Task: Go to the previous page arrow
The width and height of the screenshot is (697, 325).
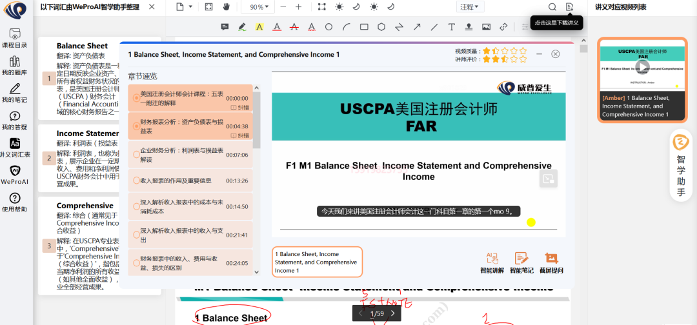Action: (x=361, y=313)
